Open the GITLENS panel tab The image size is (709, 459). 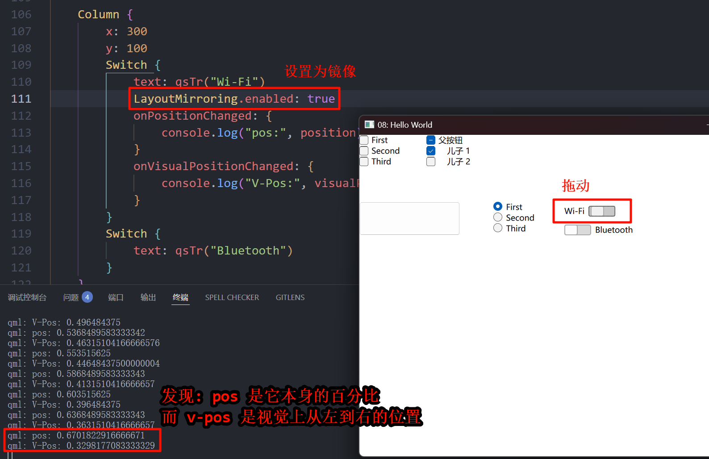click(x=290, y=297)
